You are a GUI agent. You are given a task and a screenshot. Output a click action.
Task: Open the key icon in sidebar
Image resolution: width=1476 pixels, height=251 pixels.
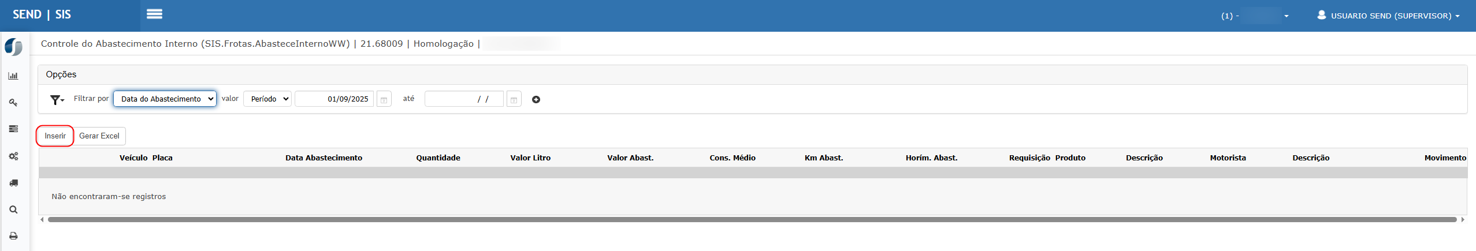tap(13, 103)
